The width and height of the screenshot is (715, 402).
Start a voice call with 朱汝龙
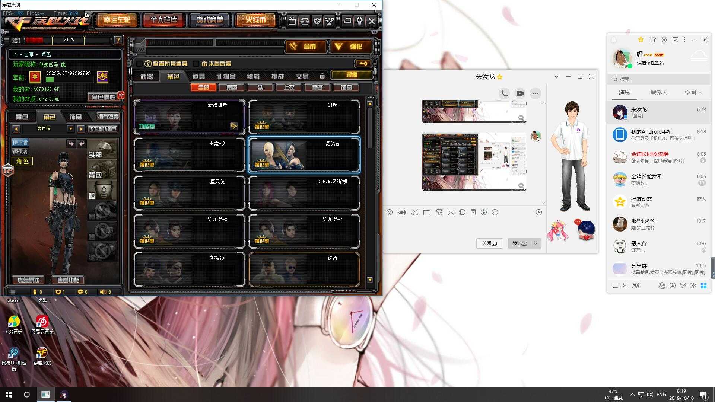tap(504, 93)
